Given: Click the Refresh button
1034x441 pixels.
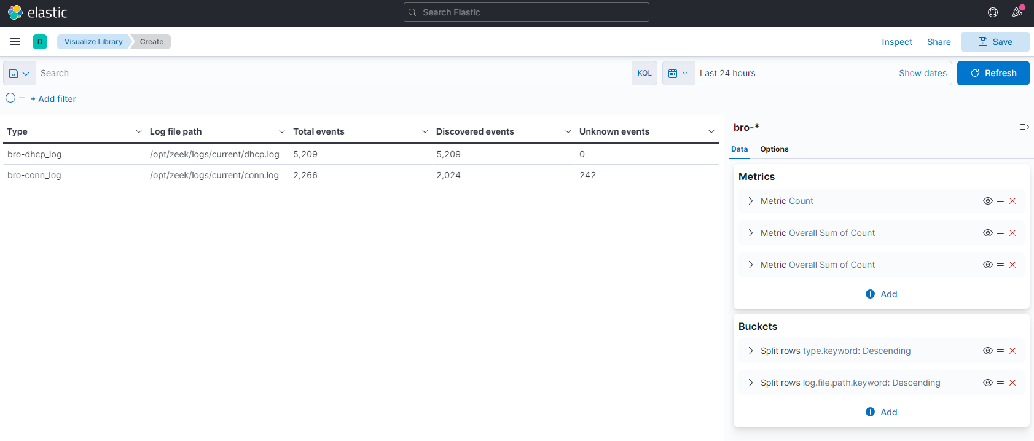Looking at the screenshot, I should coord(993,73).
